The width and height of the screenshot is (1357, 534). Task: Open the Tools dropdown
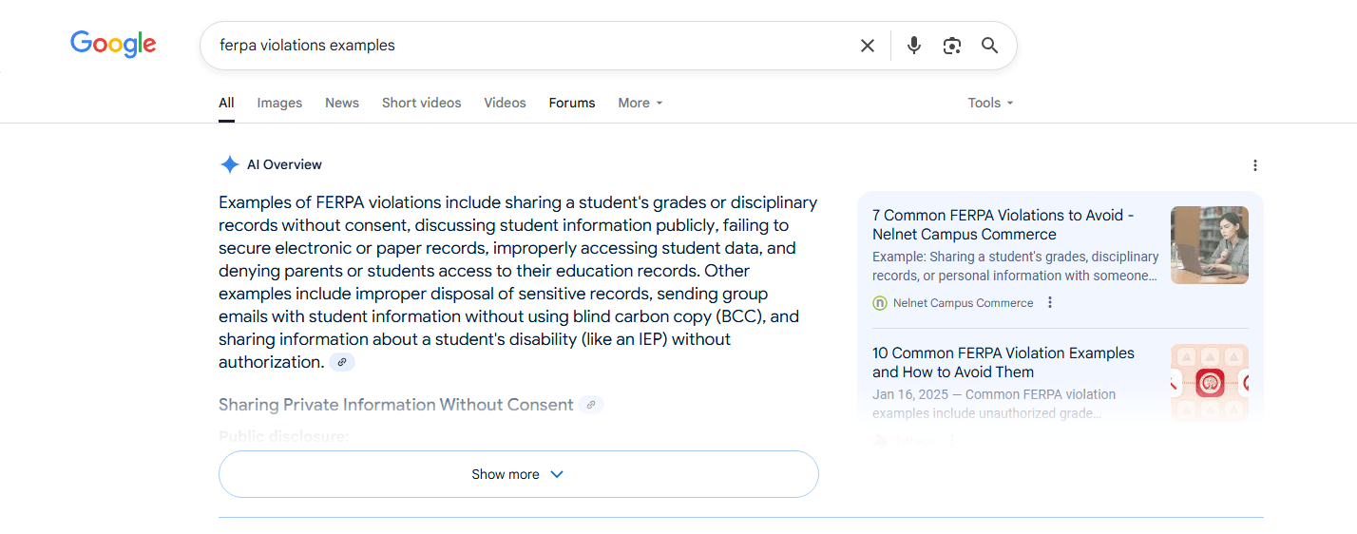pyautogui.click(x=989, y=103)
